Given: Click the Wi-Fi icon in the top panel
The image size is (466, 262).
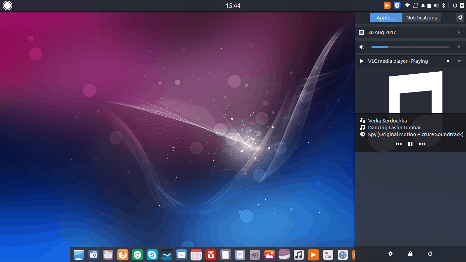Looking at the screenshot, I should pos(407,5).
